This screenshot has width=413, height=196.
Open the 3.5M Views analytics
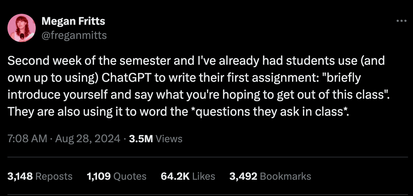156,139
